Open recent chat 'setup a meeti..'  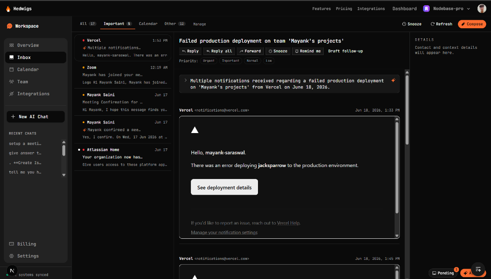click(25, 144)
